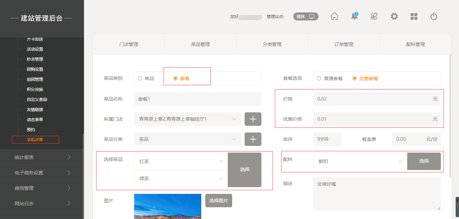The image size is (459, 219).
Task: Switch to the 配料管理 tab
Action: click(415, 44)
